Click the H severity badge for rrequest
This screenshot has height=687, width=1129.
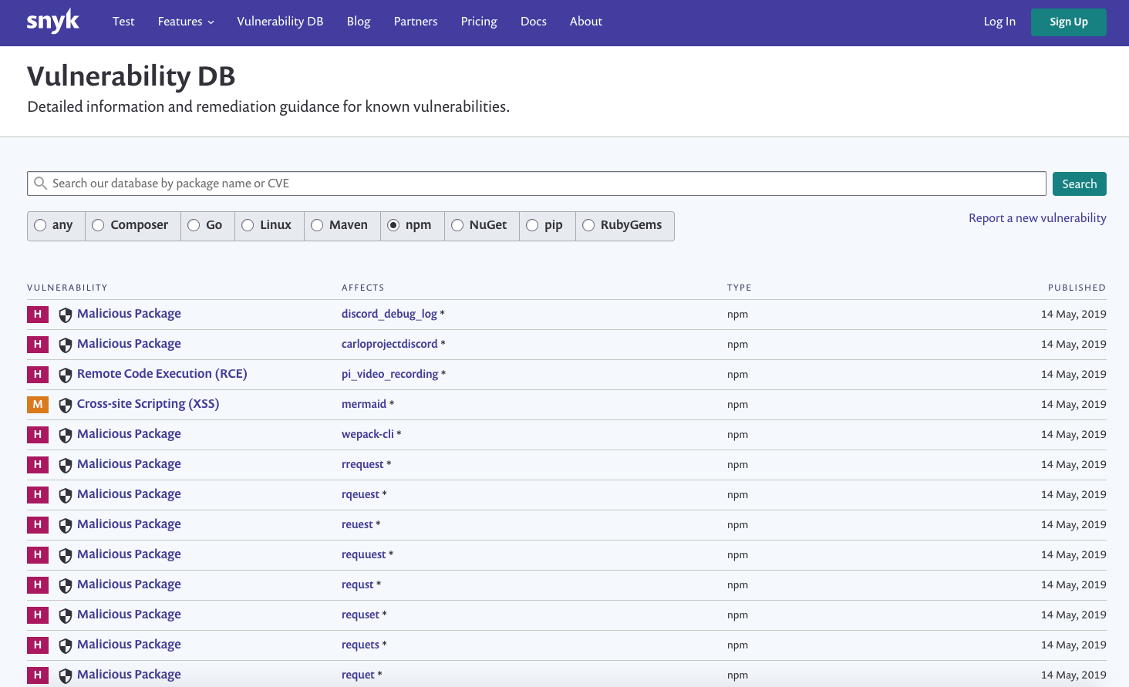tap(38, 465)
